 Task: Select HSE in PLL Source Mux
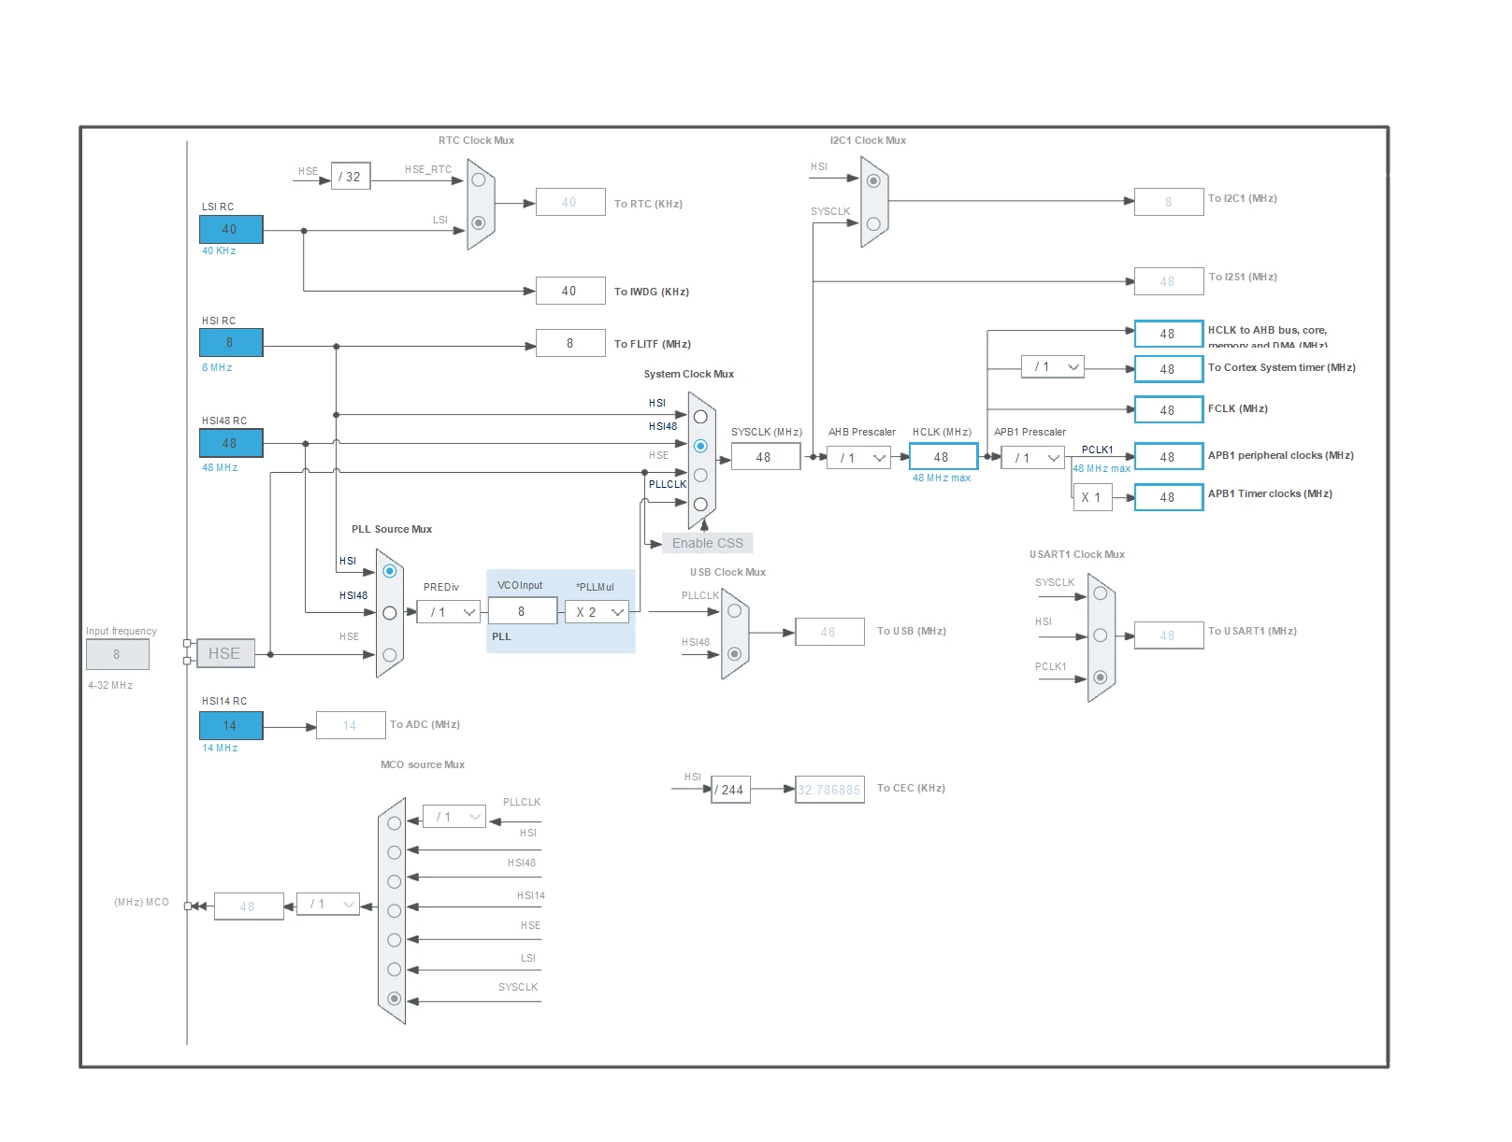[390, 655]
